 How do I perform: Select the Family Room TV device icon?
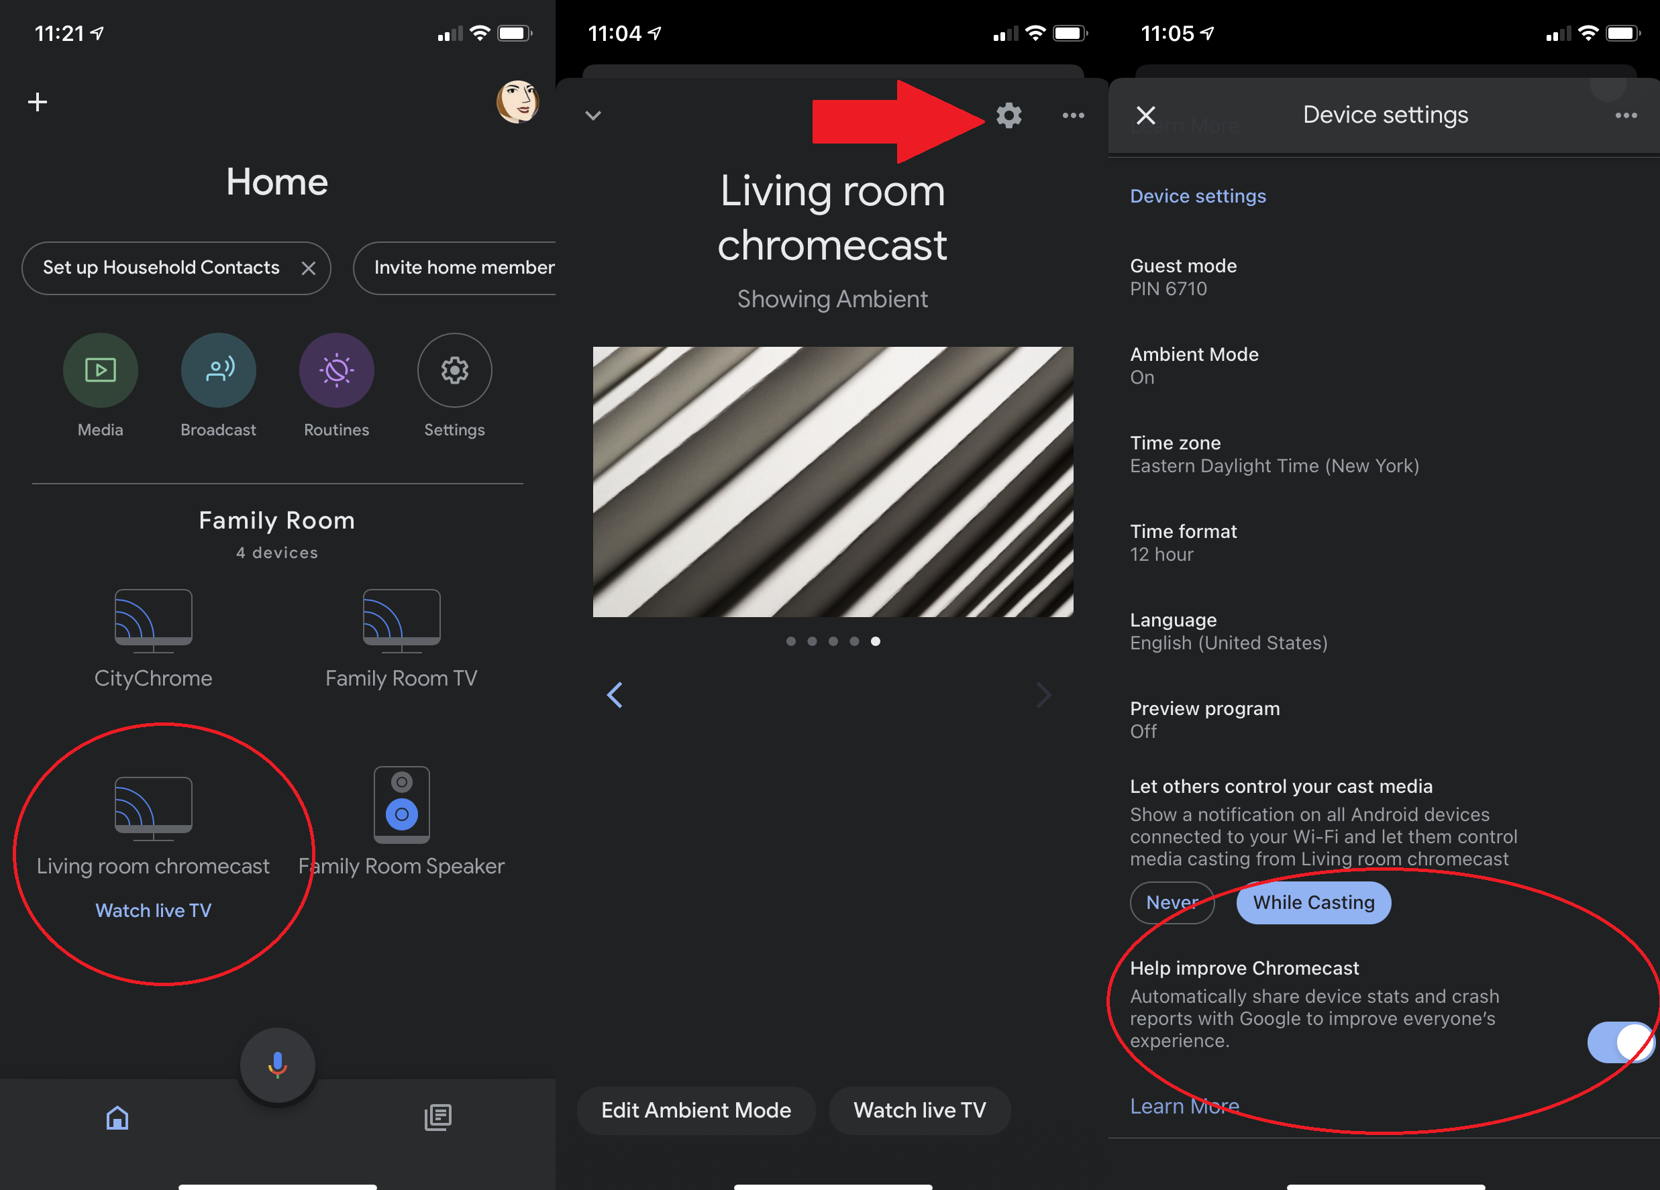[401, 620]
